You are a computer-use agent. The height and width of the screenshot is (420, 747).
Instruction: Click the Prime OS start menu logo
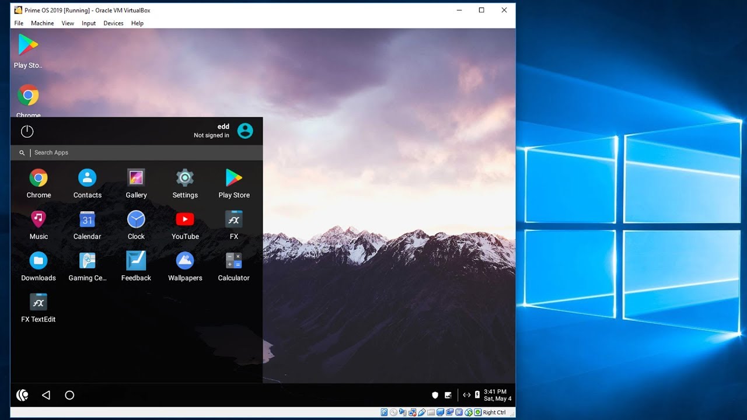(23, 395)
